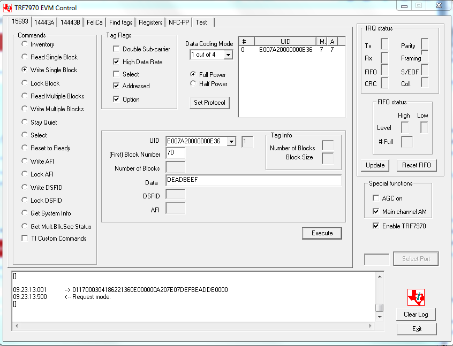Minimize the TRF7970 EVM Control window

pos(404,5)
